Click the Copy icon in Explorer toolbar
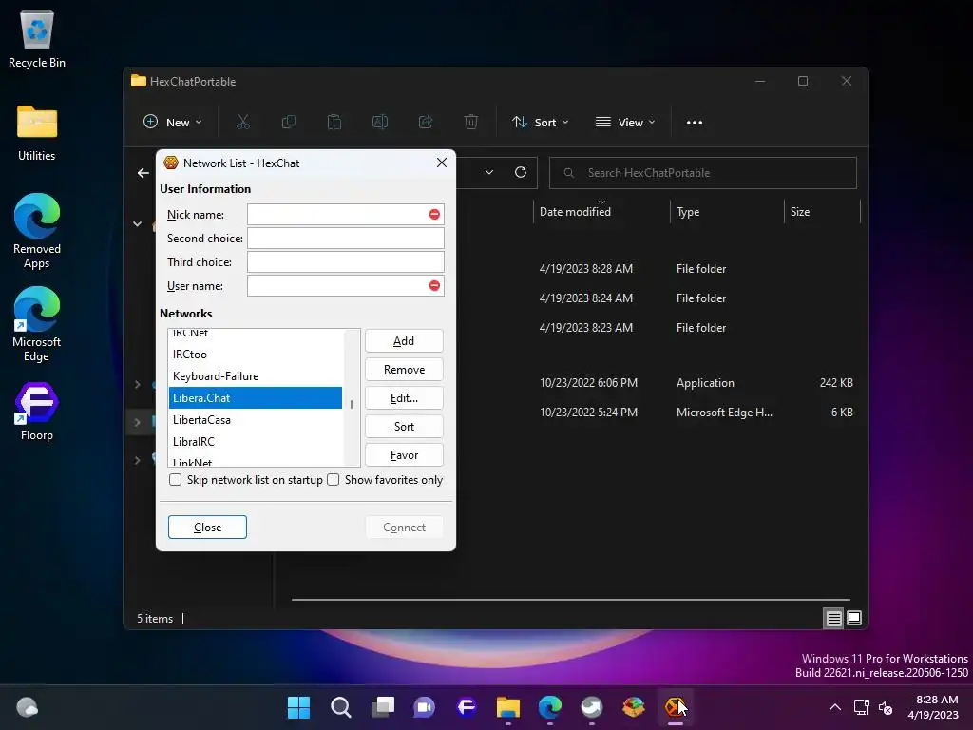The width and height of the screenshot is (973, 730). pyautogui.click(x=289, y=123)
